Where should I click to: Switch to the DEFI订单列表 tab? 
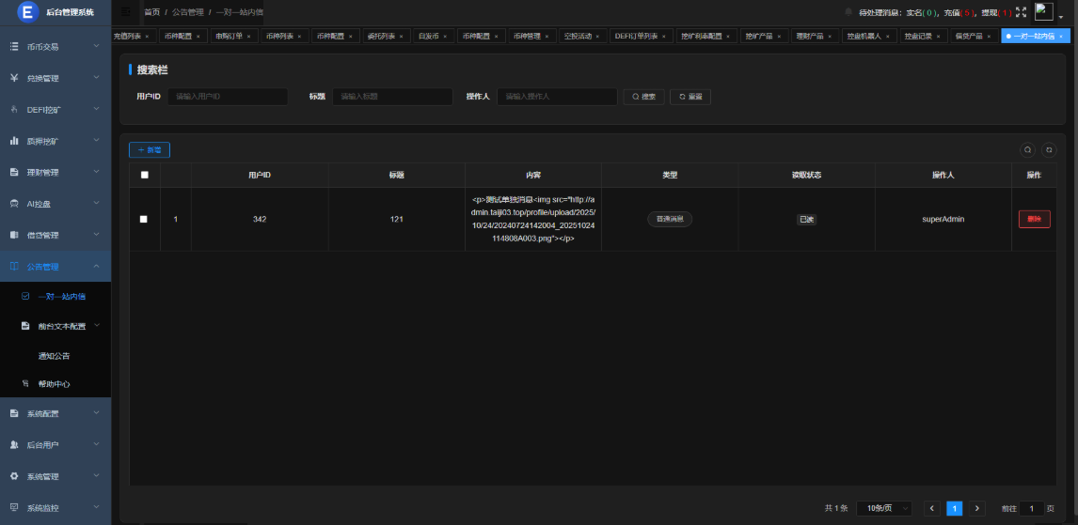pyautogui.click(x=635, y=37)
